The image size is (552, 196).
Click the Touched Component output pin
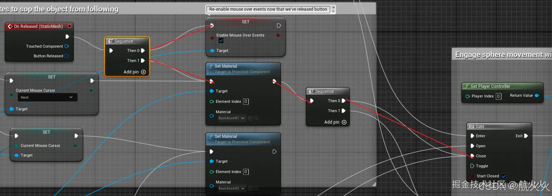(x=67, y=46)
